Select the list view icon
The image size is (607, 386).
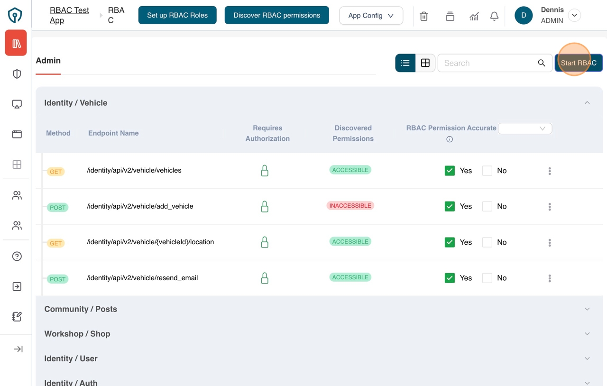(405, 63)
